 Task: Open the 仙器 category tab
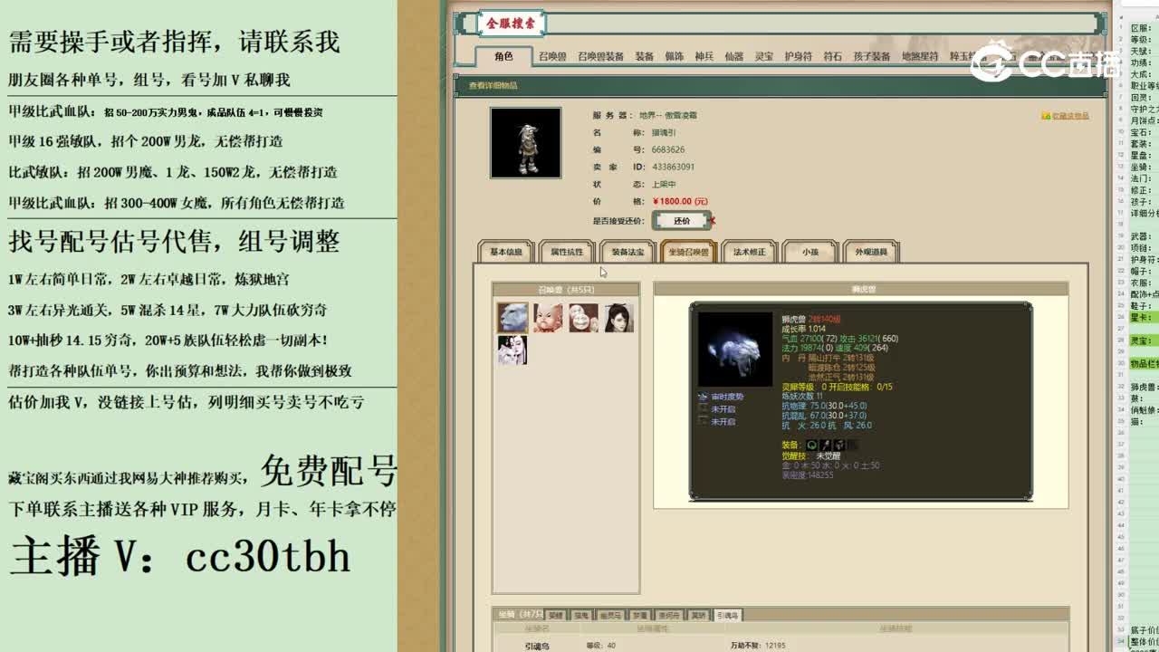tap(734, 56)
